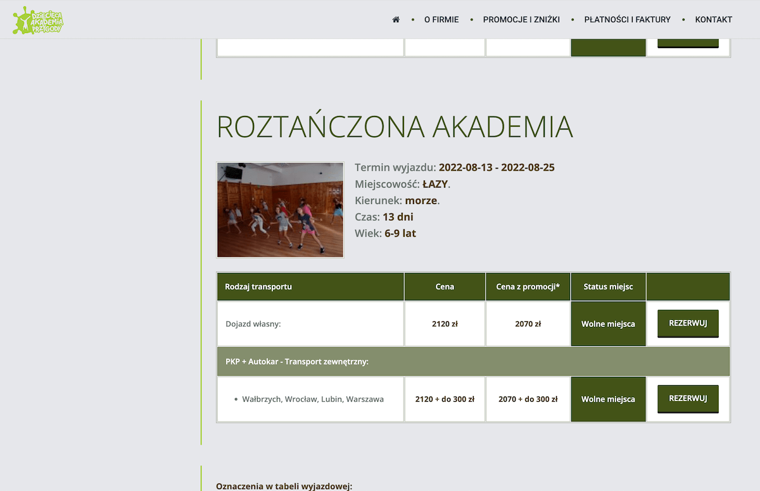
Task: Click the ROZTAŃCZONA AKADEMIA heading
Action: (395, 127)
